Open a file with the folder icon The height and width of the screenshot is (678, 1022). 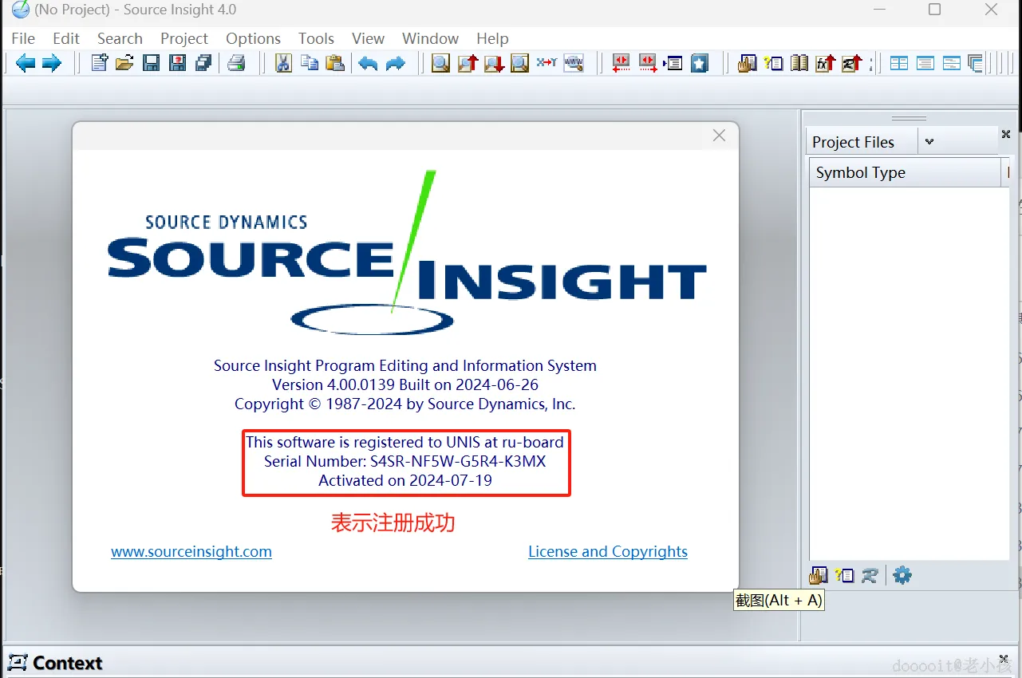tap(124, 63)
